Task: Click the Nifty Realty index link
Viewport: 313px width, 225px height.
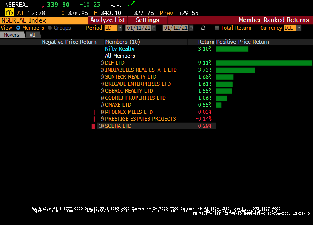Action: 120,49
